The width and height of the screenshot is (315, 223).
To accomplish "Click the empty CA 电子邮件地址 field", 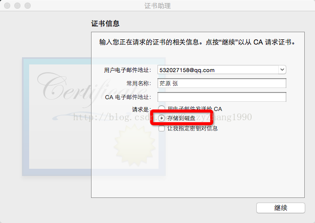I will point(222,97).
